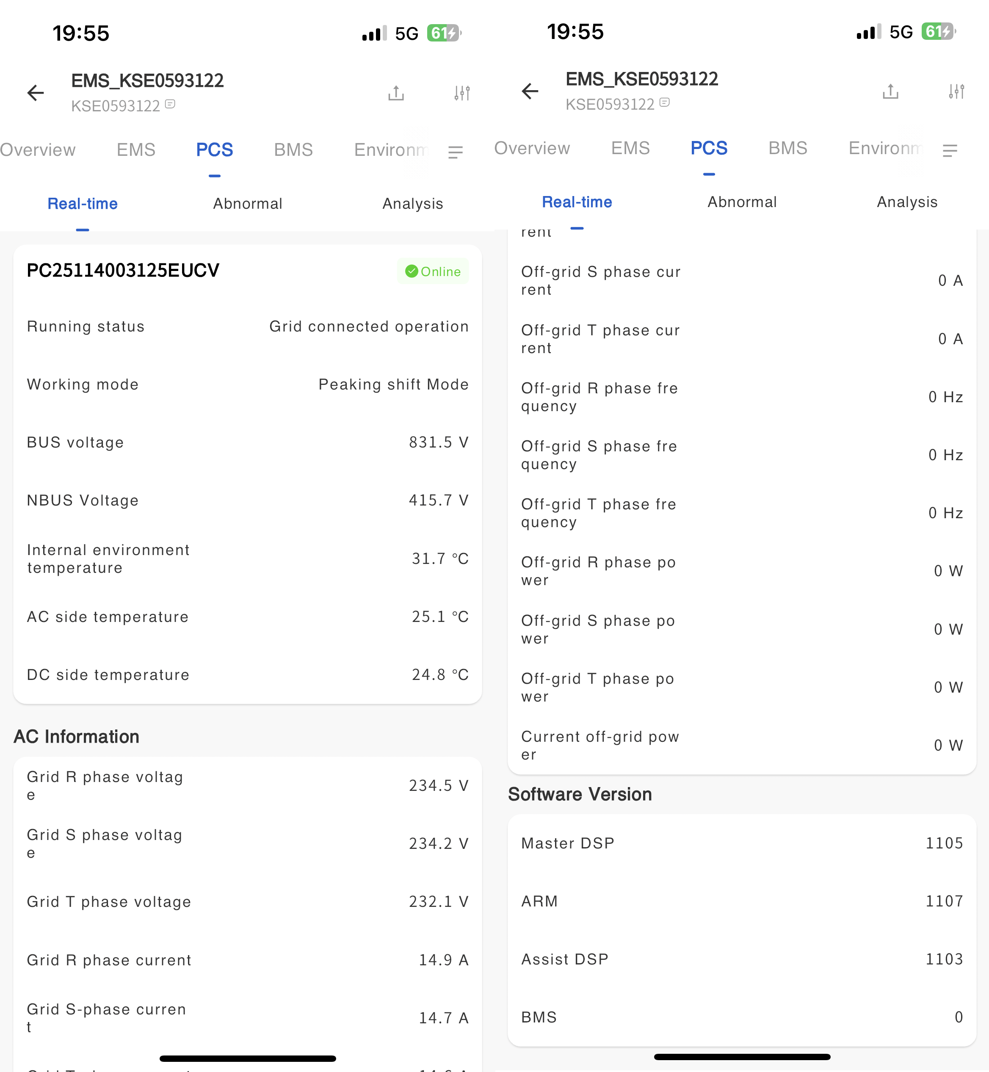Image resolution: width=989 pixels, height=1072 pixels.
Task: Tap the Online status badge
Action: click(x=432, y=271)
